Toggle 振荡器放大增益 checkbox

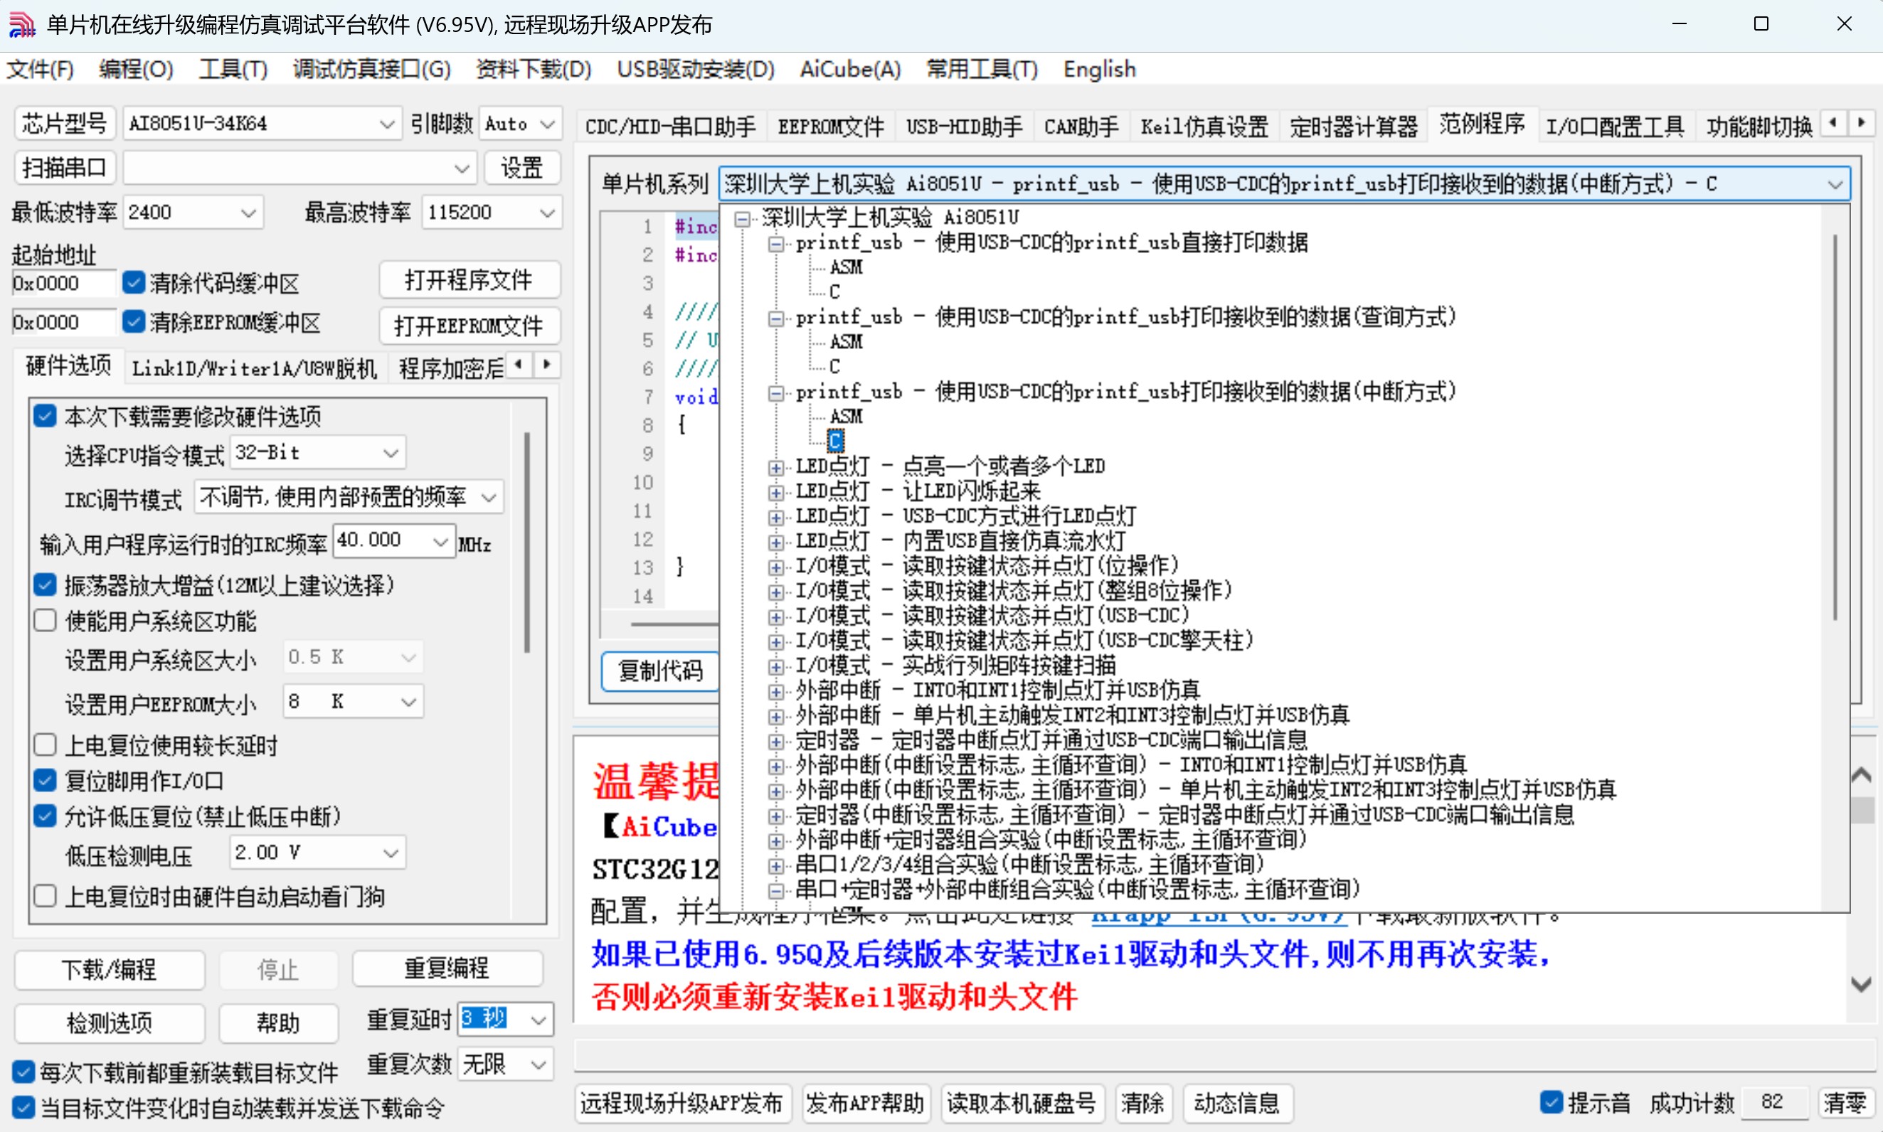click(x=45, y=585)
